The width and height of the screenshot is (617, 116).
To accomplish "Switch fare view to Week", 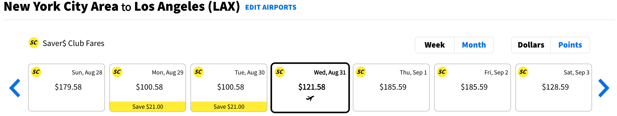I will coord(435,45).
